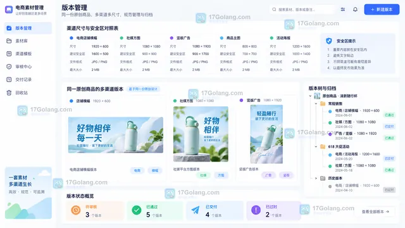This screenshot has height=228, width=405.
Task: Collapse the 常规销售 folder chevron
Action: (x=316, y=104)
